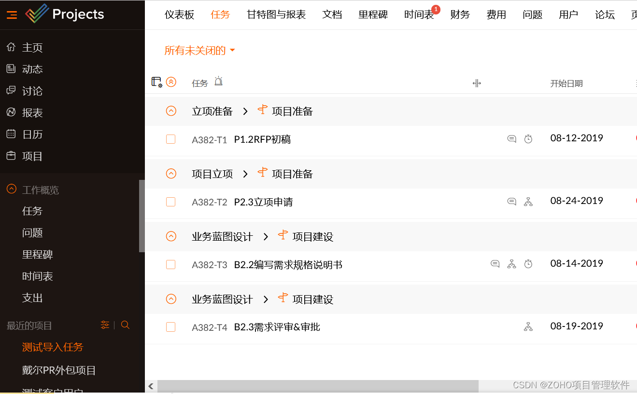
Task: Click the reminder bell icon next to 任务 header
Action: click(x=218, y=81)
